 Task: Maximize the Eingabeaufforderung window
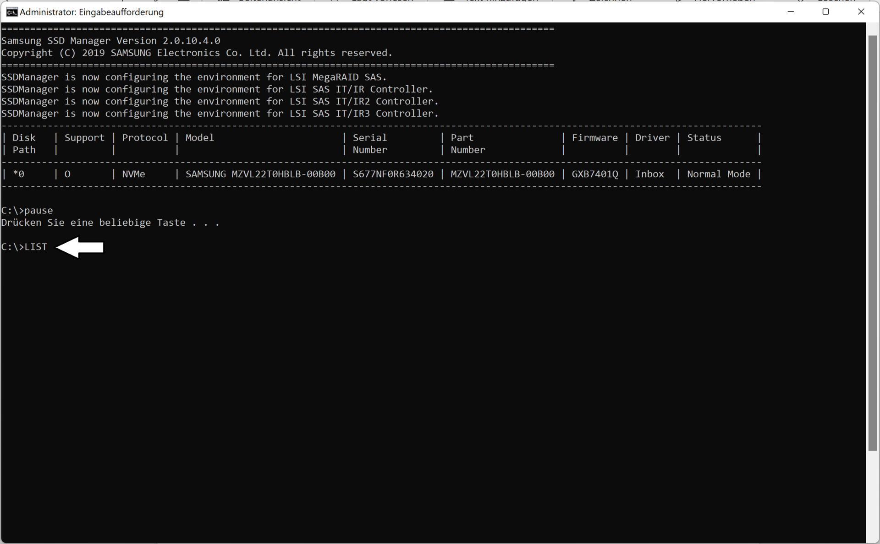tap(826, 12)
